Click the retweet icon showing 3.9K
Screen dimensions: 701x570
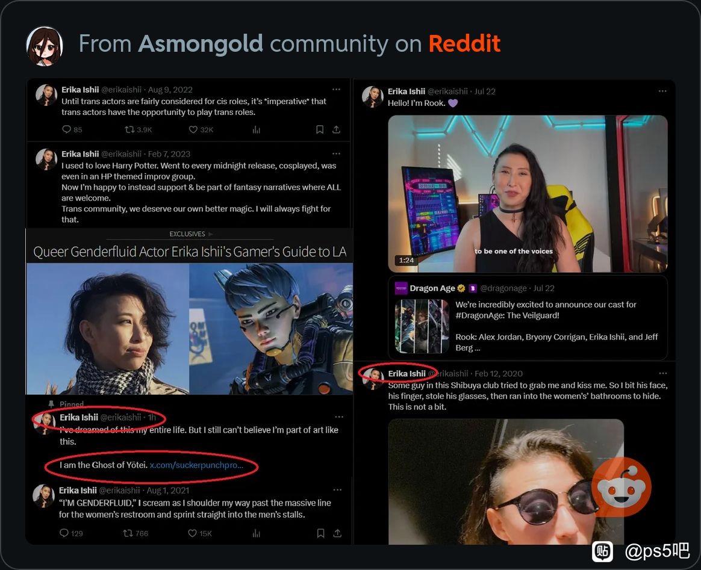coord(129,129)
